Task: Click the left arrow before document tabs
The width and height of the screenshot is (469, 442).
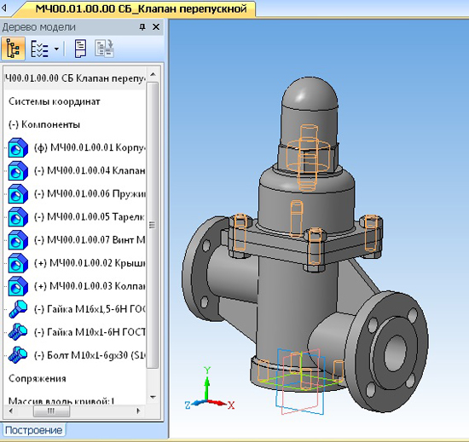Action: click(x=4, y=9)
